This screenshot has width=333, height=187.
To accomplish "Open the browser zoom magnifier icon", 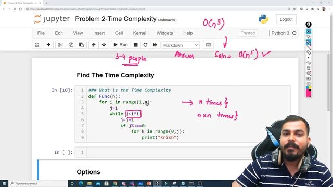I will 289,9.
